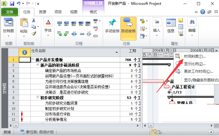Open mark on track dropdown arrow
This screenshot has height=136, width=219.
(x=100, y=21)
